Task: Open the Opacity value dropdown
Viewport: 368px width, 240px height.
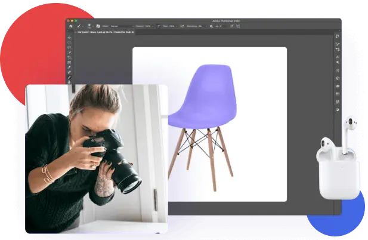Action: pyautogui.click(x=148, y=26)
